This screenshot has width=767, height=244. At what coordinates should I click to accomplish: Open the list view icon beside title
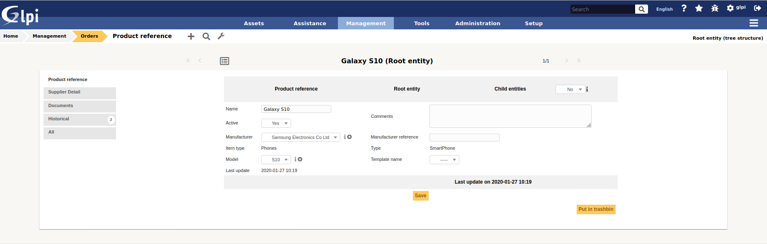point(224,61)
